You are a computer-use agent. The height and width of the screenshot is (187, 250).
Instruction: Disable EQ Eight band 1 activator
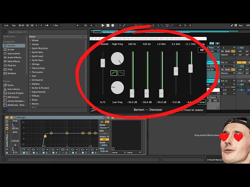(24, 153)
